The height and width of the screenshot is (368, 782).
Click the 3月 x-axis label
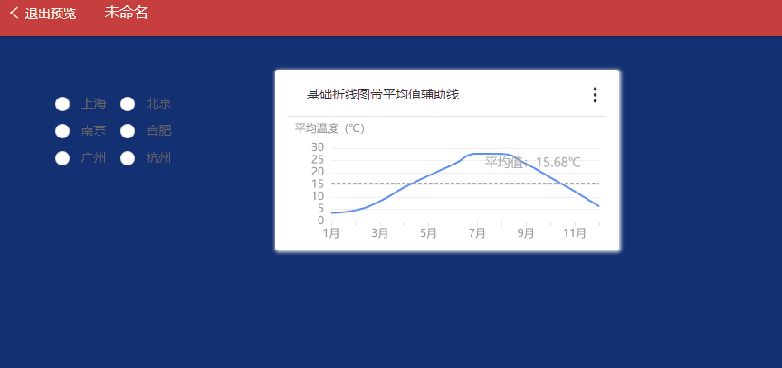coord(380,232)
